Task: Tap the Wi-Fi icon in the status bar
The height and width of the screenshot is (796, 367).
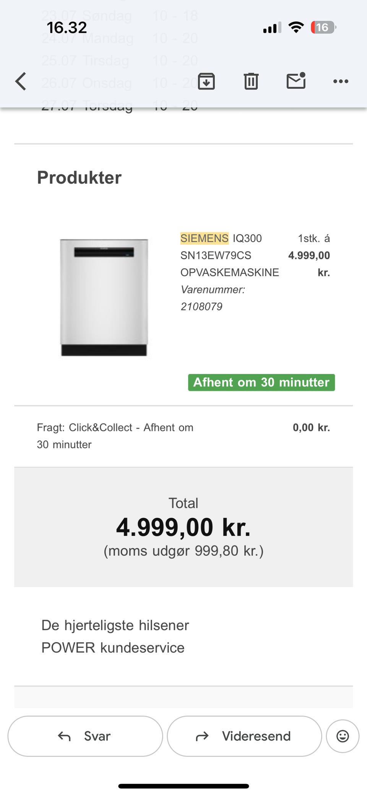Action: pyautogui.click(x=296, y=28)
